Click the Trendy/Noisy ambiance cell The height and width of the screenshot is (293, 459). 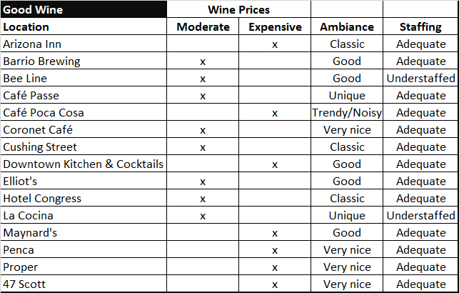tap(347, 112)
